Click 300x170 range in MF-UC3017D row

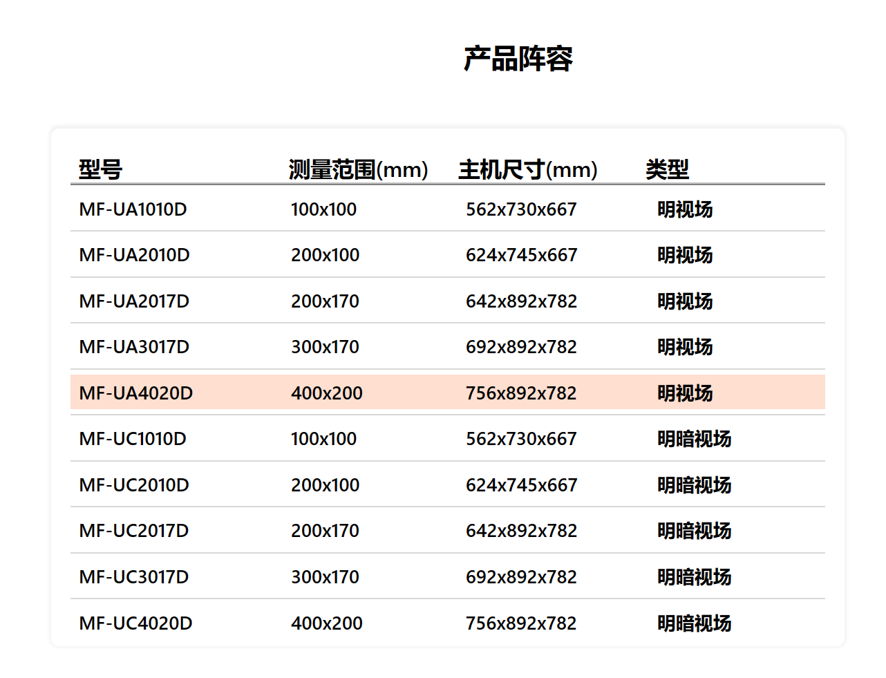coord(325,577)
